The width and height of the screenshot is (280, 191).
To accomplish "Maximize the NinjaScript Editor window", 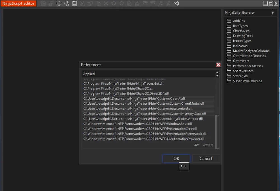I will tap(271, 3).
